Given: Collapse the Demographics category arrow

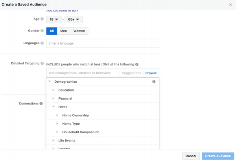Looking at the screenshot, I should click(50, 82).
